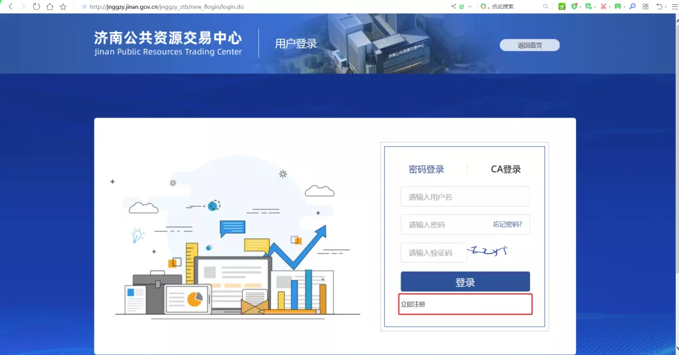Viewport: 679px width, 355px height.
Task: Switch to the CA登录 tab
Action: 505,169
